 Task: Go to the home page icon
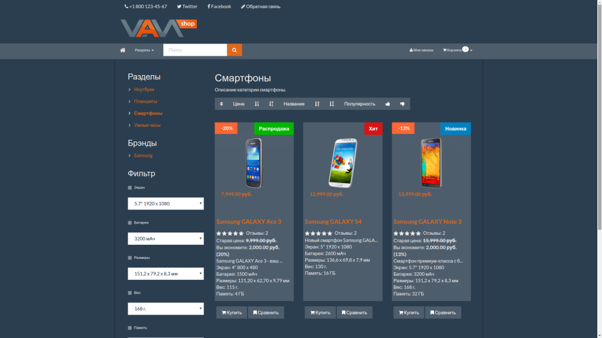pos(122,50)
